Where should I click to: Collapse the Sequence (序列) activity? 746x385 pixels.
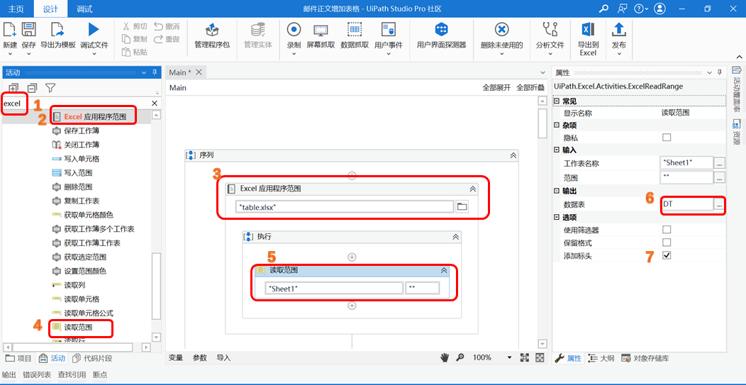[513, 155]
